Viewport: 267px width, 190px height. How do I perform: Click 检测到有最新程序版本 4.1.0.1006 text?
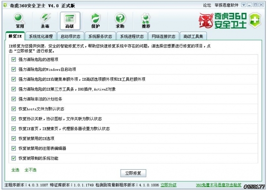127,185
